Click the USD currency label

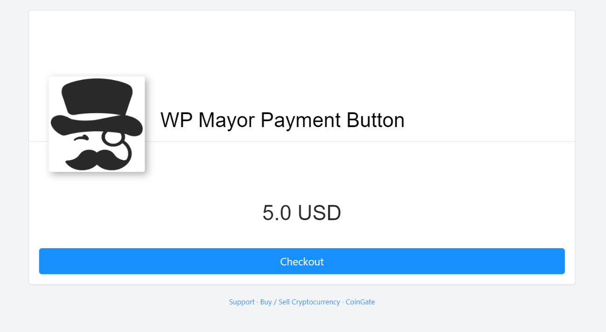319,213
